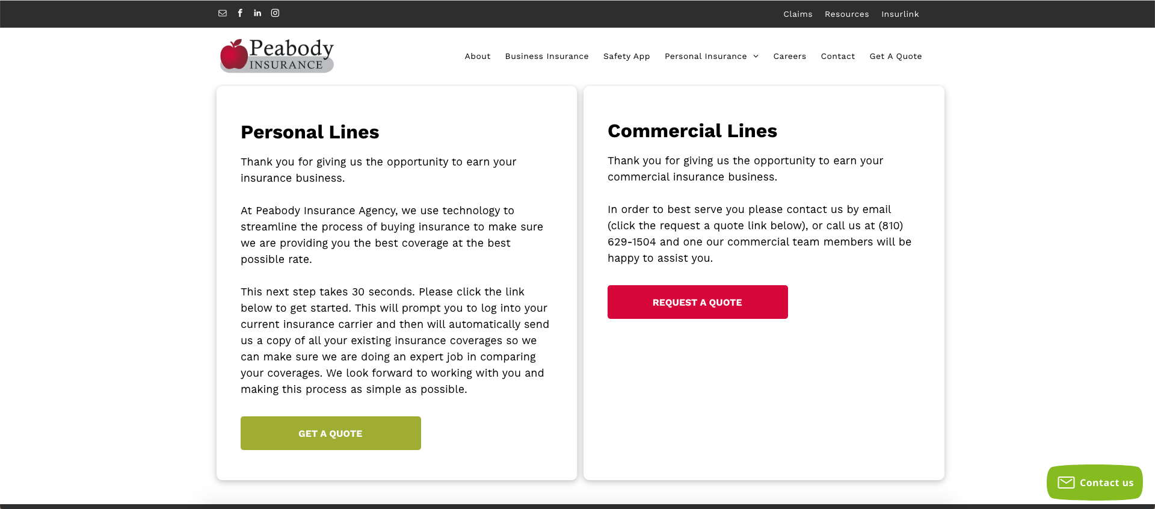Select Contact in the main navigation

[x=837, y=57]
